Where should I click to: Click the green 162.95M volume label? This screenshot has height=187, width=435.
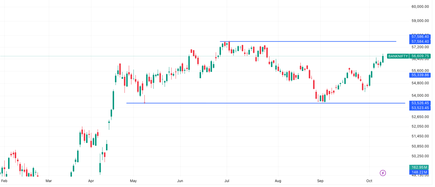(420, 167)
